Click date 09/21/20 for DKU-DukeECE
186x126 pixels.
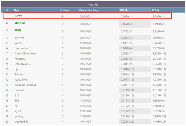[85, 64]
